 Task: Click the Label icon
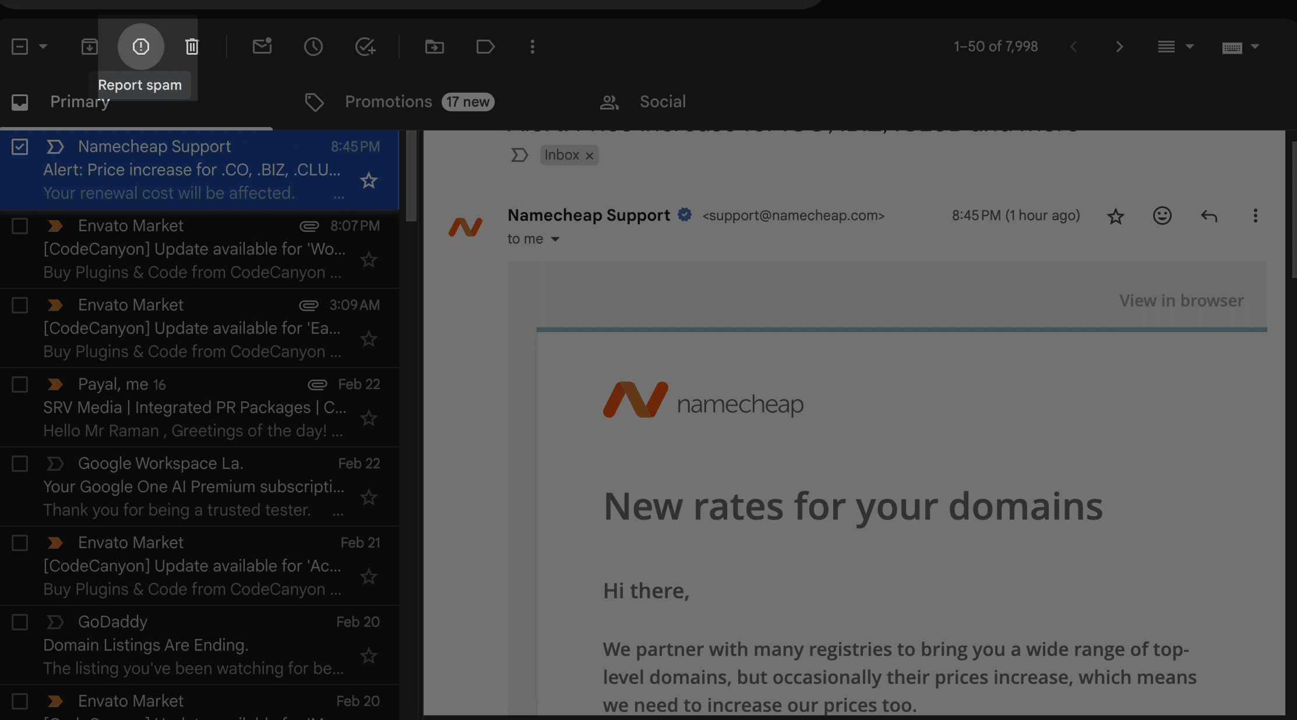tap(485, 46)
